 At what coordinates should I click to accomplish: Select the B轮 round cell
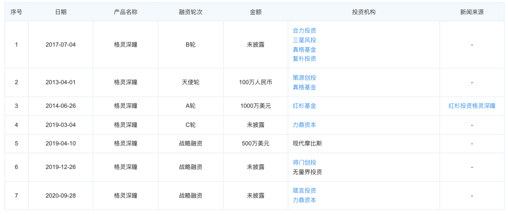tap(191, 45)
